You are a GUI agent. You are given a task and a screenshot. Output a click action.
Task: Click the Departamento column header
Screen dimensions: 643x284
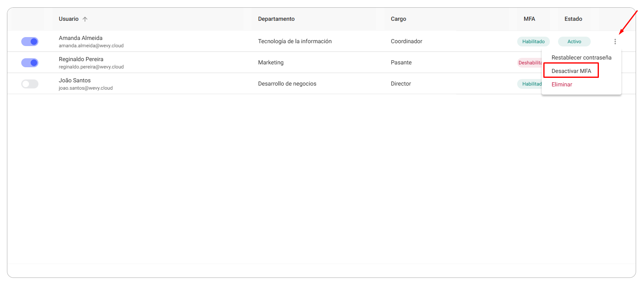click(276, 19)
